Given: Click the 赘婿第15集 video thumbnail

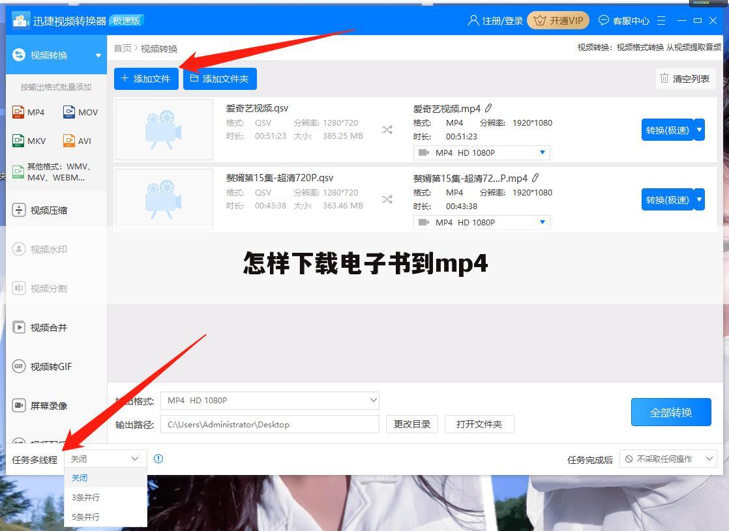Looking at the screenshot, I should (164, 199).
